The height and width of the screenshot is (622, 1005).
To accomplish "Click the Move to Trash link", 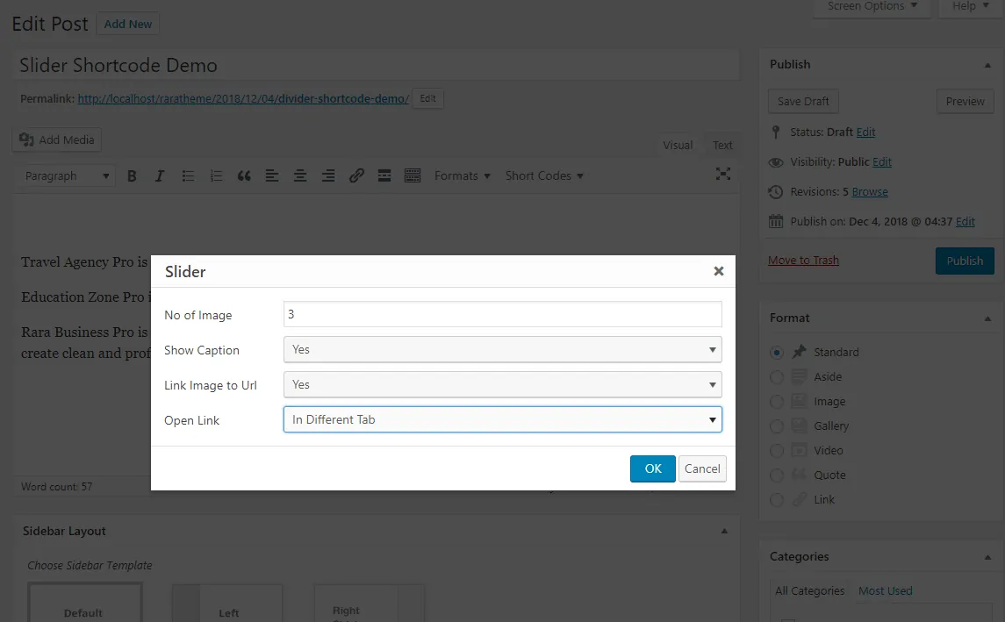I will [x=803, y=261].
